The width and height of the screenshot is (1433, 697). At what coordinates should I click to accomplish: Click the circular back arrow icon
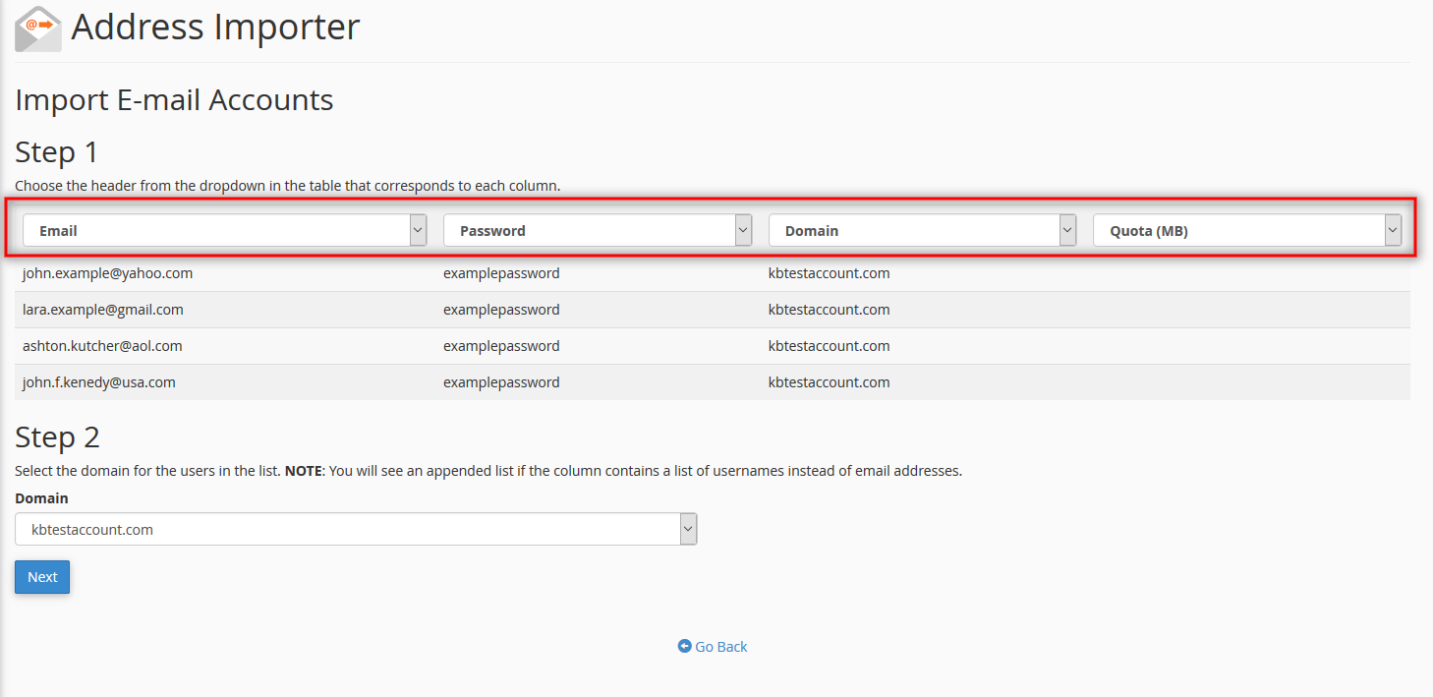[x=685, y=646]
